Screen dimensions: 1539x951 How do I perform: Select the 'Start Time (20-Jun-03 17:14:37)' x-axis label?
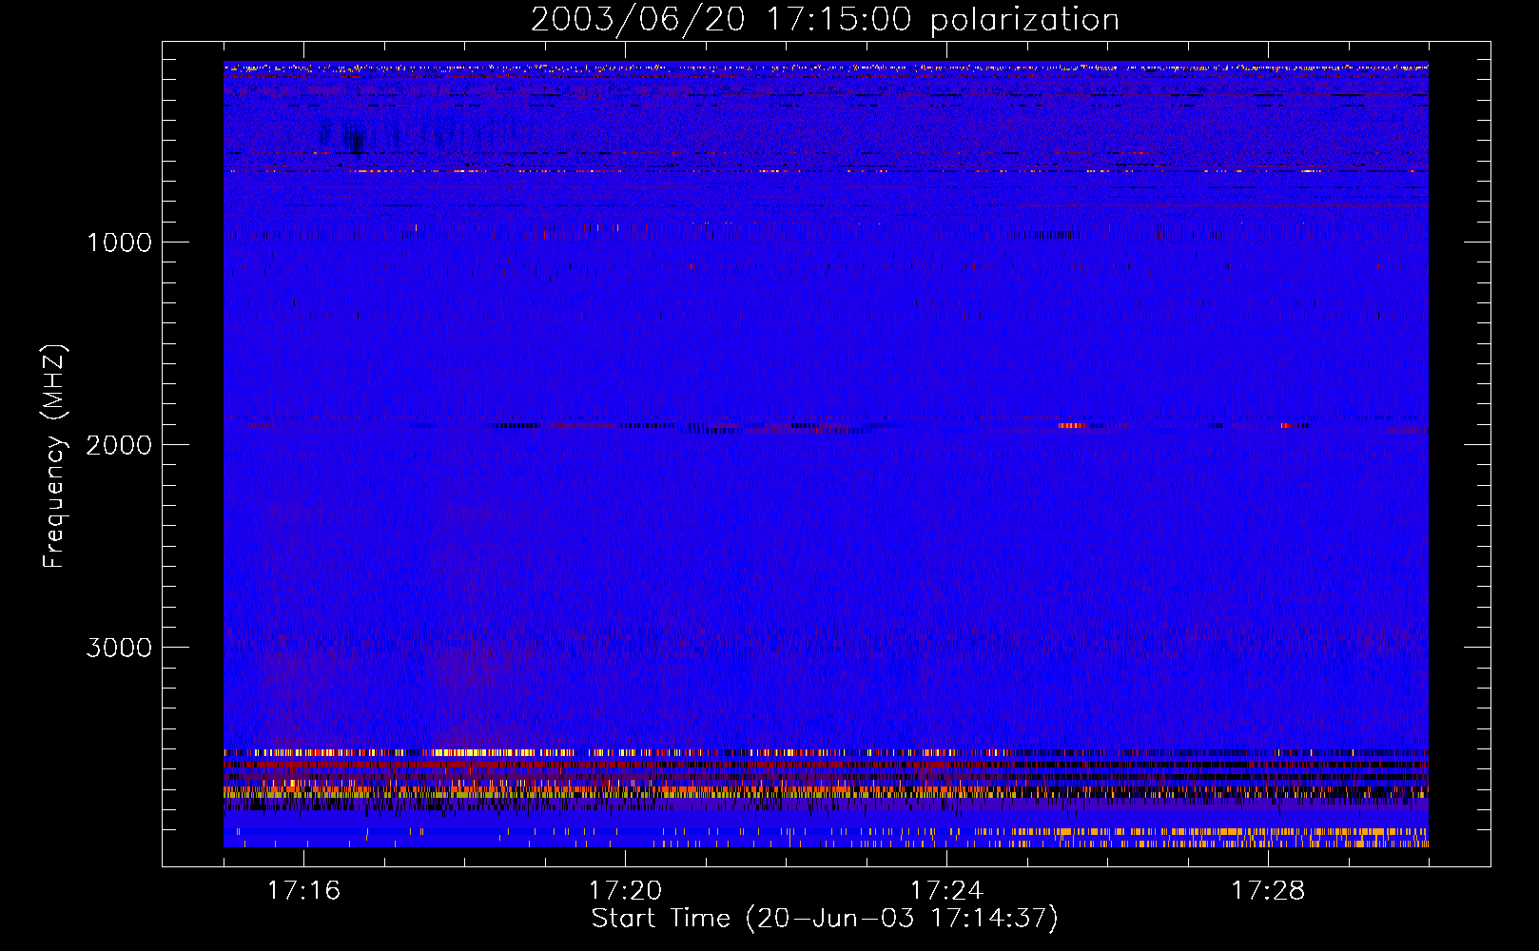pos(825,919)
